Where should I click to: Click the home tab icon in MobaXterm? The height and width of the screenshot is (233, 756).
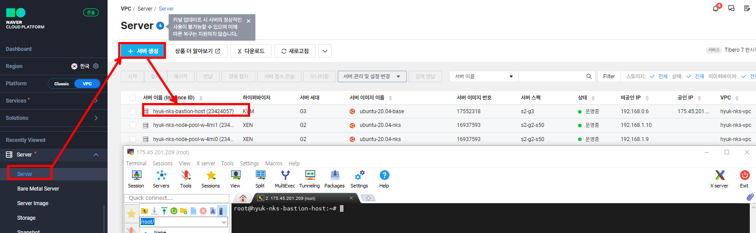(x=243, y=198)
